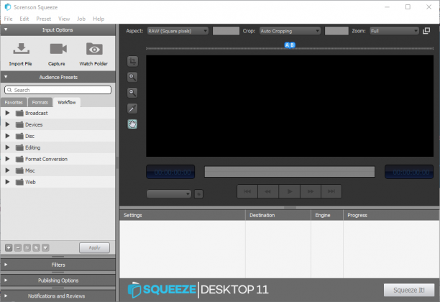Open the marker dropdown below timecode
Screen dimensions: 440x302
coord(169,194)
